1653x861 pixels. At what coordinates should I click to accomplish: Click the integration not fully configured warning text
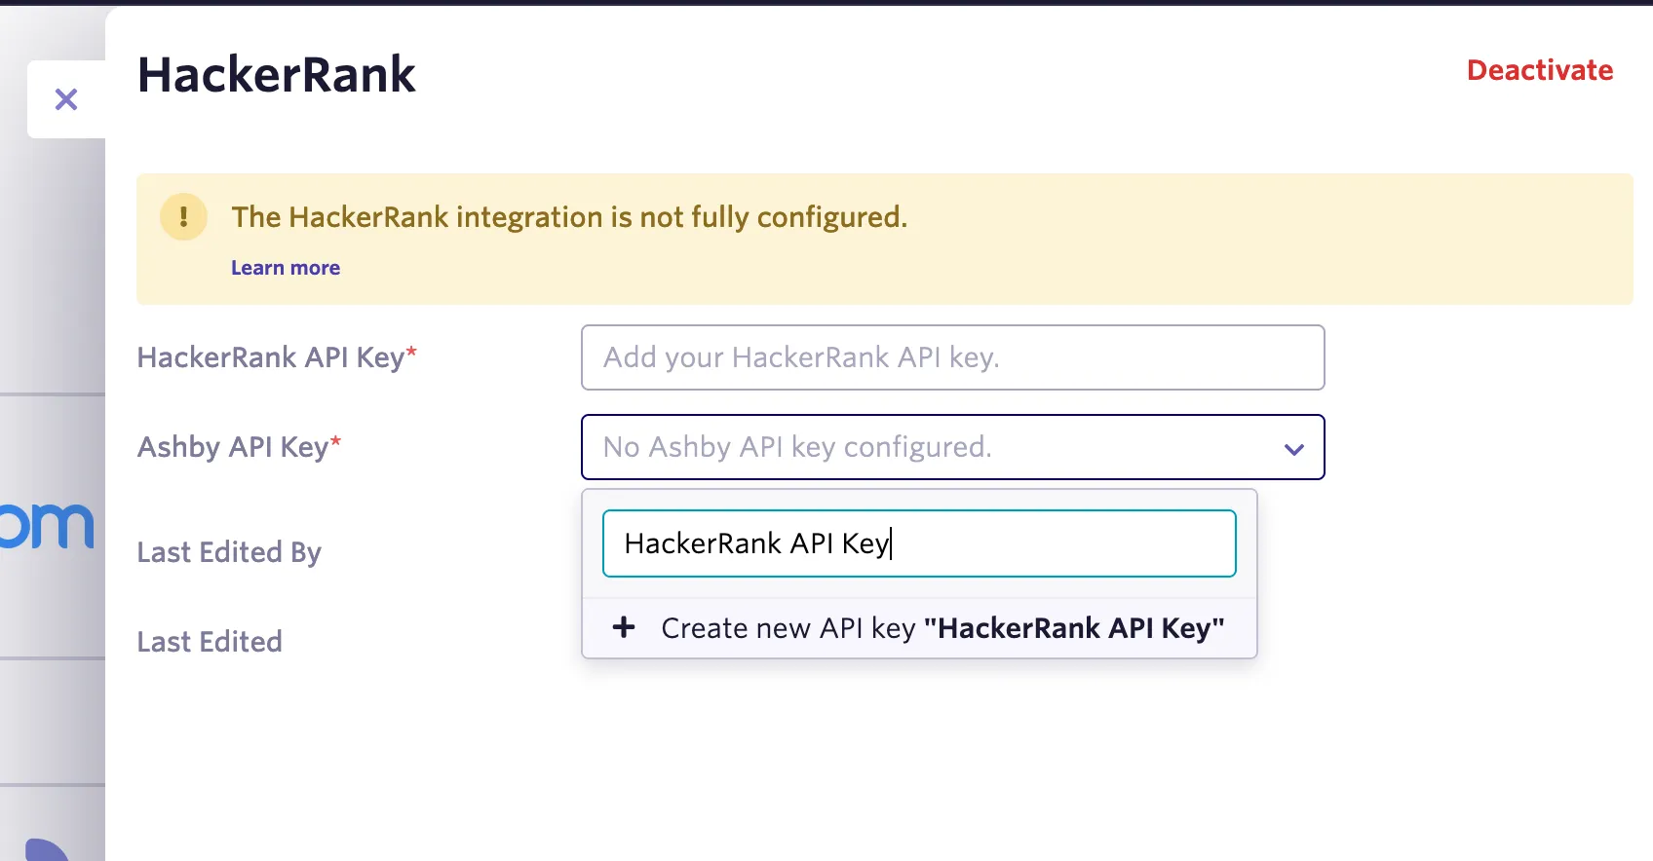coord(569,216)
